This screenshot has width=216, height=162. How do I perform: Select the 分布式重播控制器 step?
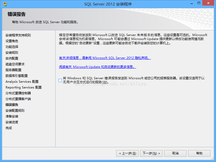coord(18,93)
